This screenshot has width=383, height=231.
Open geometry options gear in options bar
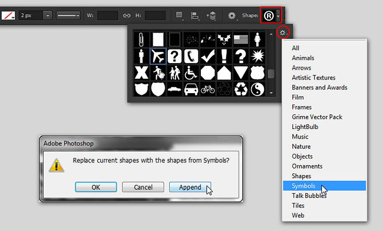click(232, 16)
